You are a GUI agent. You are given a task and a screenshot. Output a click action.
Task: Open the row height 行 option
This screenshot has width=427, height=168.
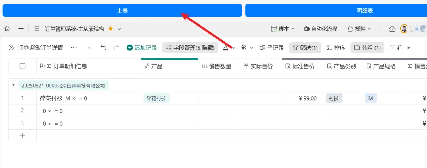tap(396, 48)
